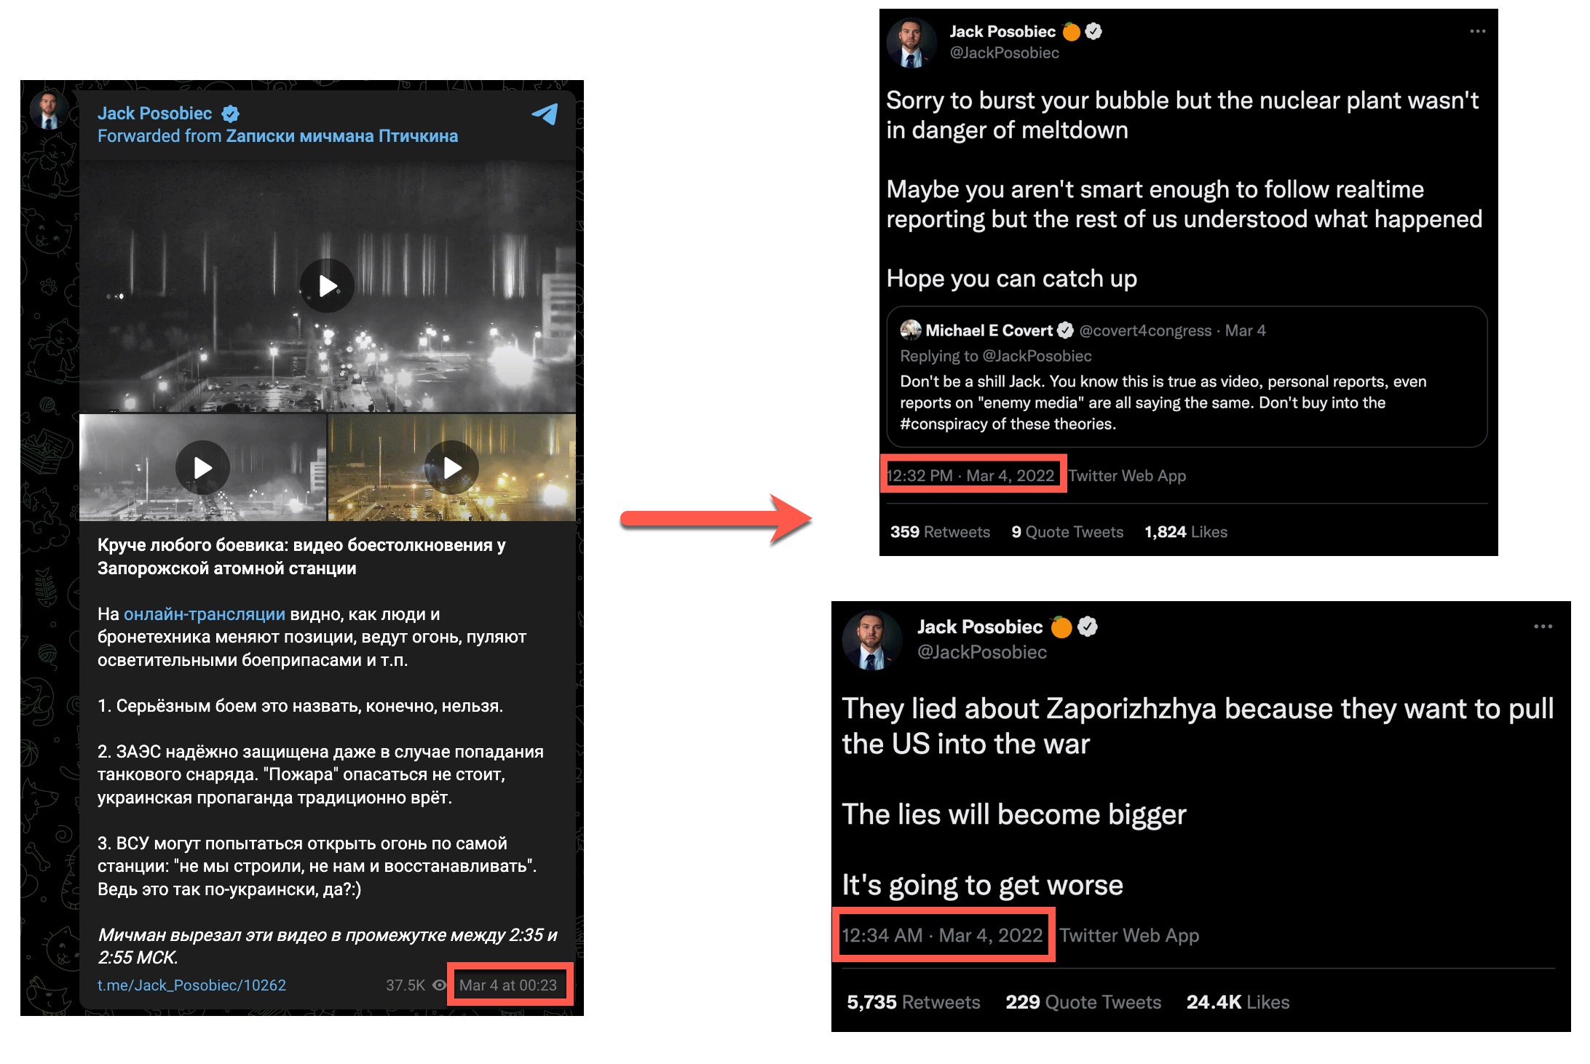Play the left black-and-white video thumbnail

tap(202, 467)
